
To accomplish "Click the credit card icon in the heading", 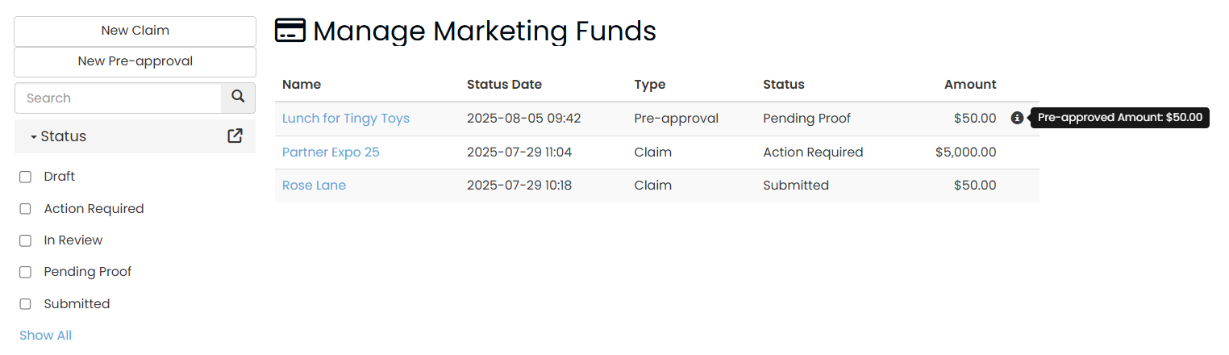I will click(x=290, y=31).
